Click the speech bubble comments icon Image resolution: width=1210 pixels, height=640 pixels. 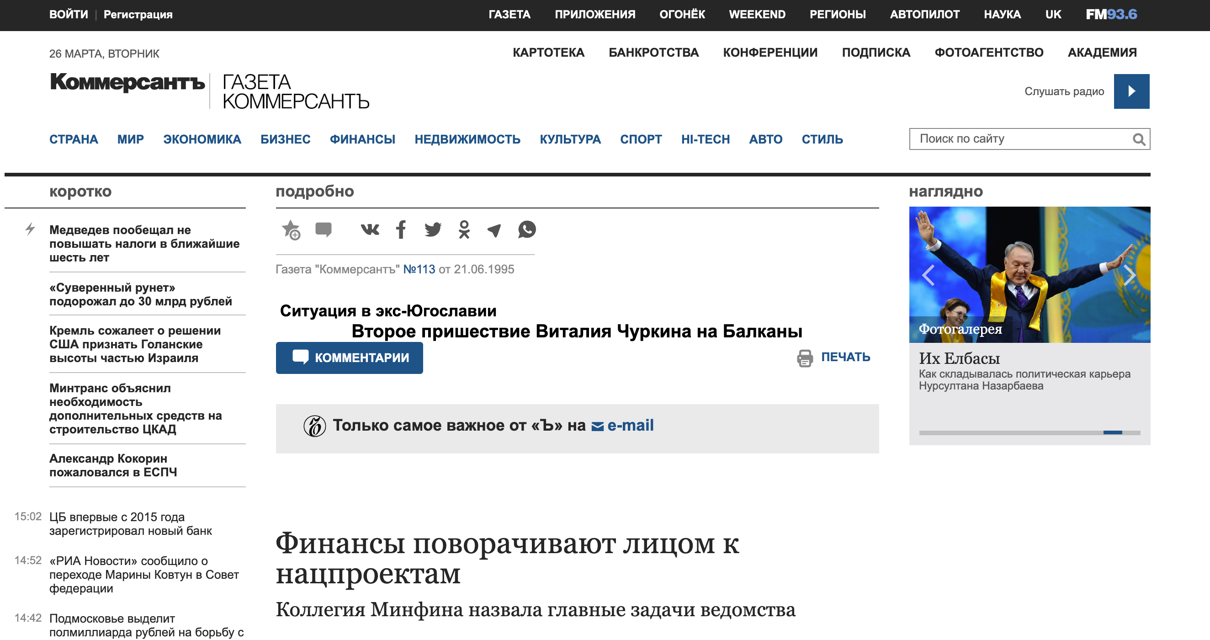click(323, 229)
